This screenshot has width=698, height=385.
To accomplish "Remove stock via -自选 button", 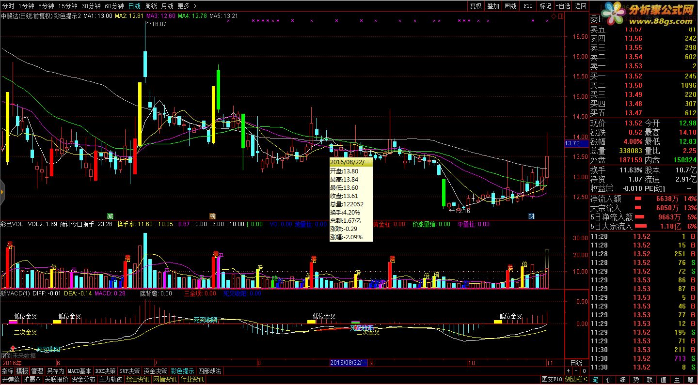I will [x=563, y=6].
